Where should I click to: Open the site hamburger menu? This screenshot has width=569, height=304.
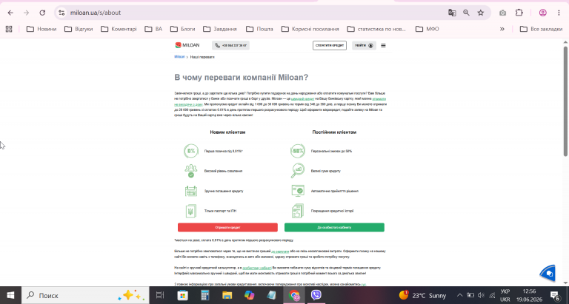(x=383, y=45)
